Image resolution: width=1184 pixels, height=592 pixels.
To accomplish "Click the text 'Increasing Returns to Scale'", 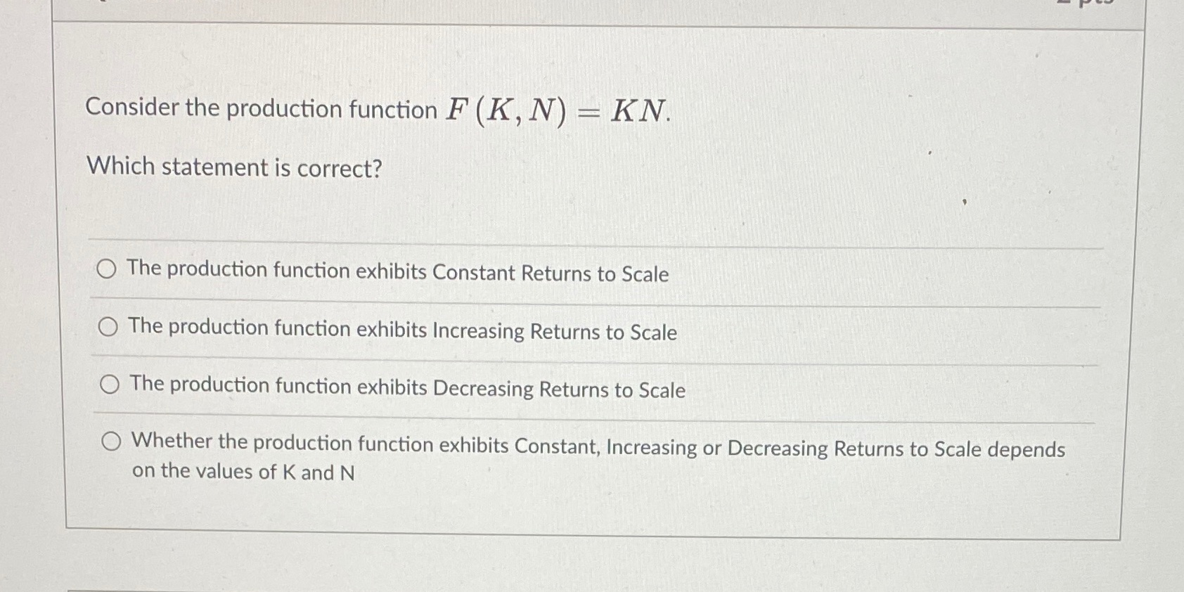I will 555,332.
